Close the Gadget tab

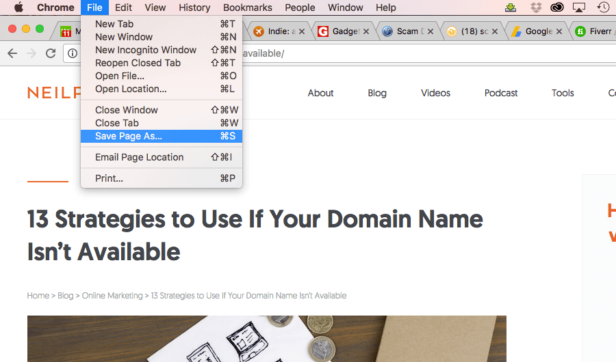[366, 31]
